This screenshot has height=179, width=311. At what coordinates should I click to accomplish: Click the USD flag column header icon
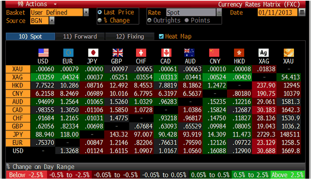click(43, 53)
